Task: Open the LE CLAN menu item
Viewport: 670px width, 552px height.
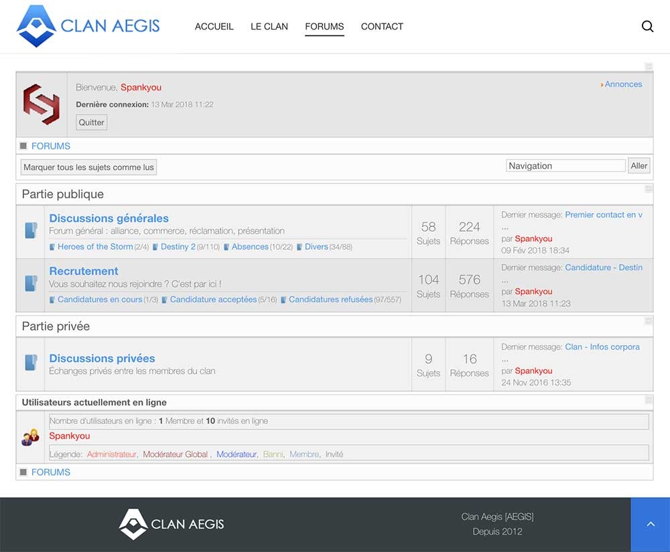Action: pyautogui.click(x=269, y=26)
